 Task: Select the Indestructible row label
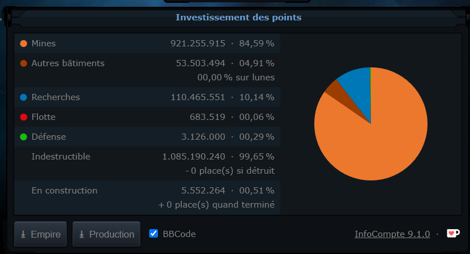[x=61, y=157]
